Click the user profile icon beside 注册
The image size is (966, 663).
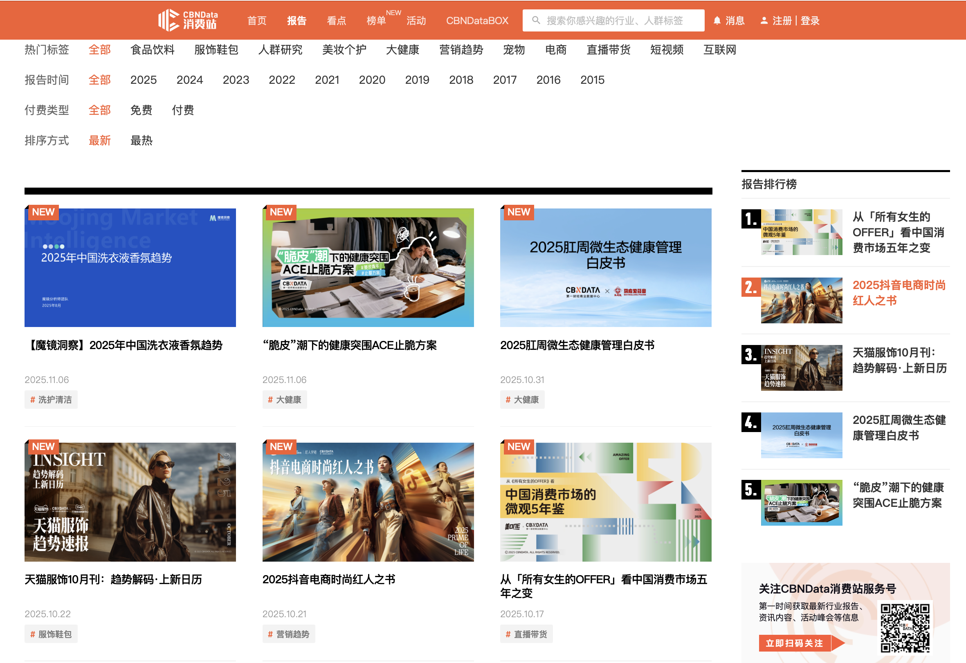click(x=764, y=21)
